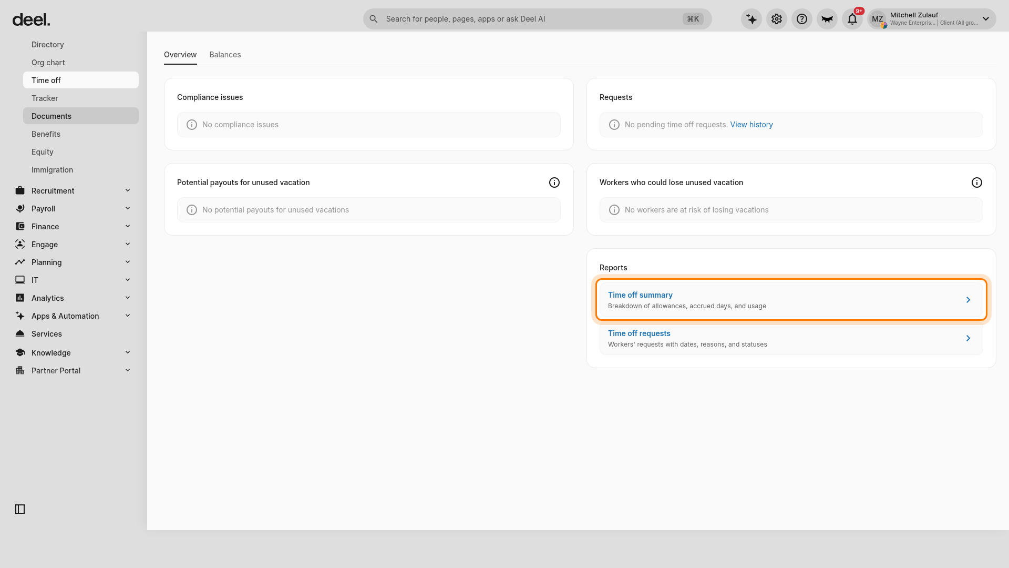Open the Time off summary report

click(x=791, y=300)
